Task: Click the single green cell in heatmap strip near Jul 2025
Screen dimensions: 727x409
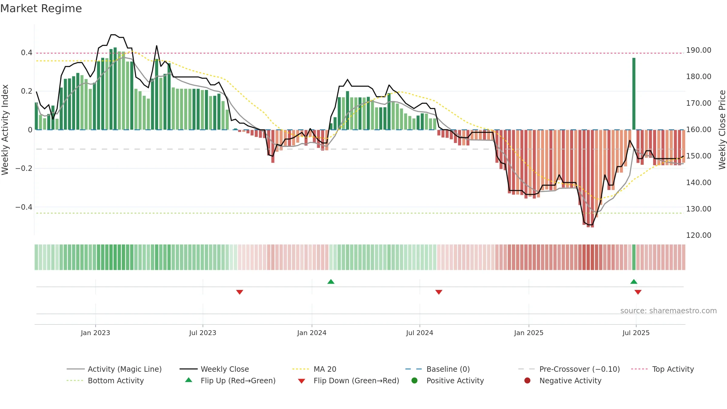Action: pyautogui.click(x=634, y=257)
